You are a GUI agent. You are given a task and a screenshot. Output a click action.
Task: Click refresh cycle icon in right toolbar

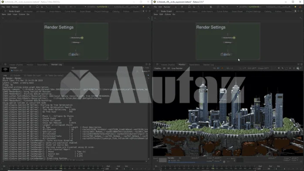189,7
